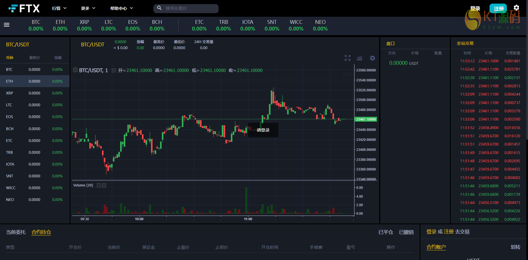Viewport: 528px width, 260px height.
Task: Select the ETC row in coin list
Action: 35,141
